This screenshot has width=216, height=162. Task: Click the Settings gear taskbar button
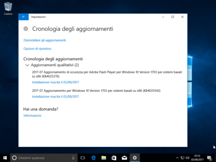(134, 158)
